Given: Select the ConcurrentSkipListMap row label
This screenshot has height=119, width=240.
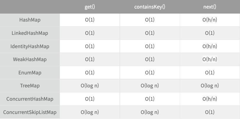Looking at the screenshot, I should click(30, 112).
